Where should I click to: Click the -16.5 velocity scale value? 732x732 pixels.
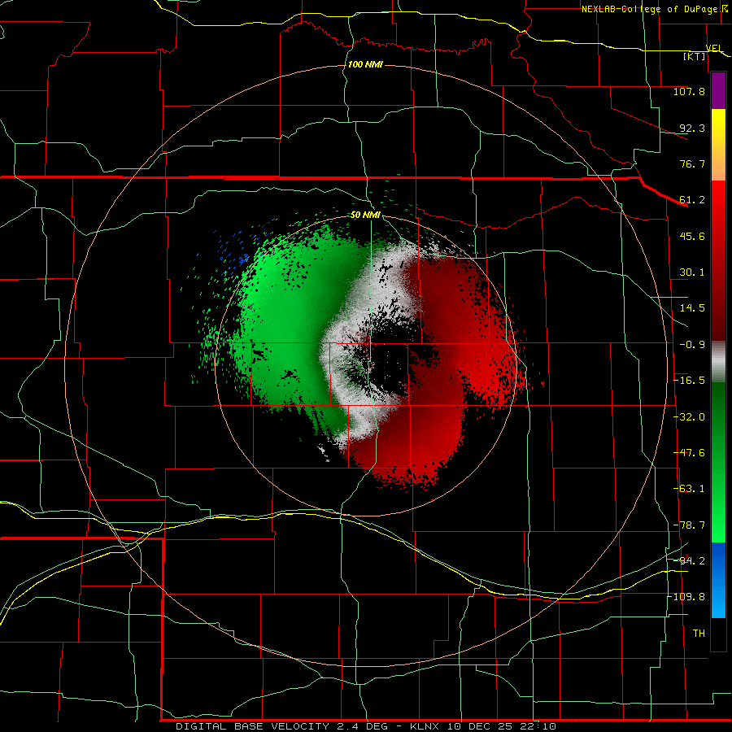coord(689,381)
